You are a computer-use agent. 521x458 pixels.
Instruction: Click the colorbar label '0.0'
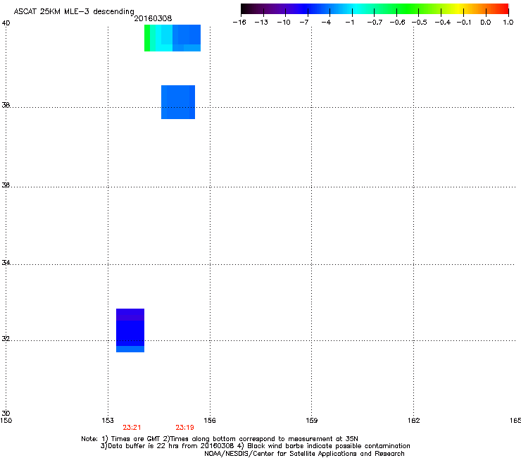click(486, 23)
